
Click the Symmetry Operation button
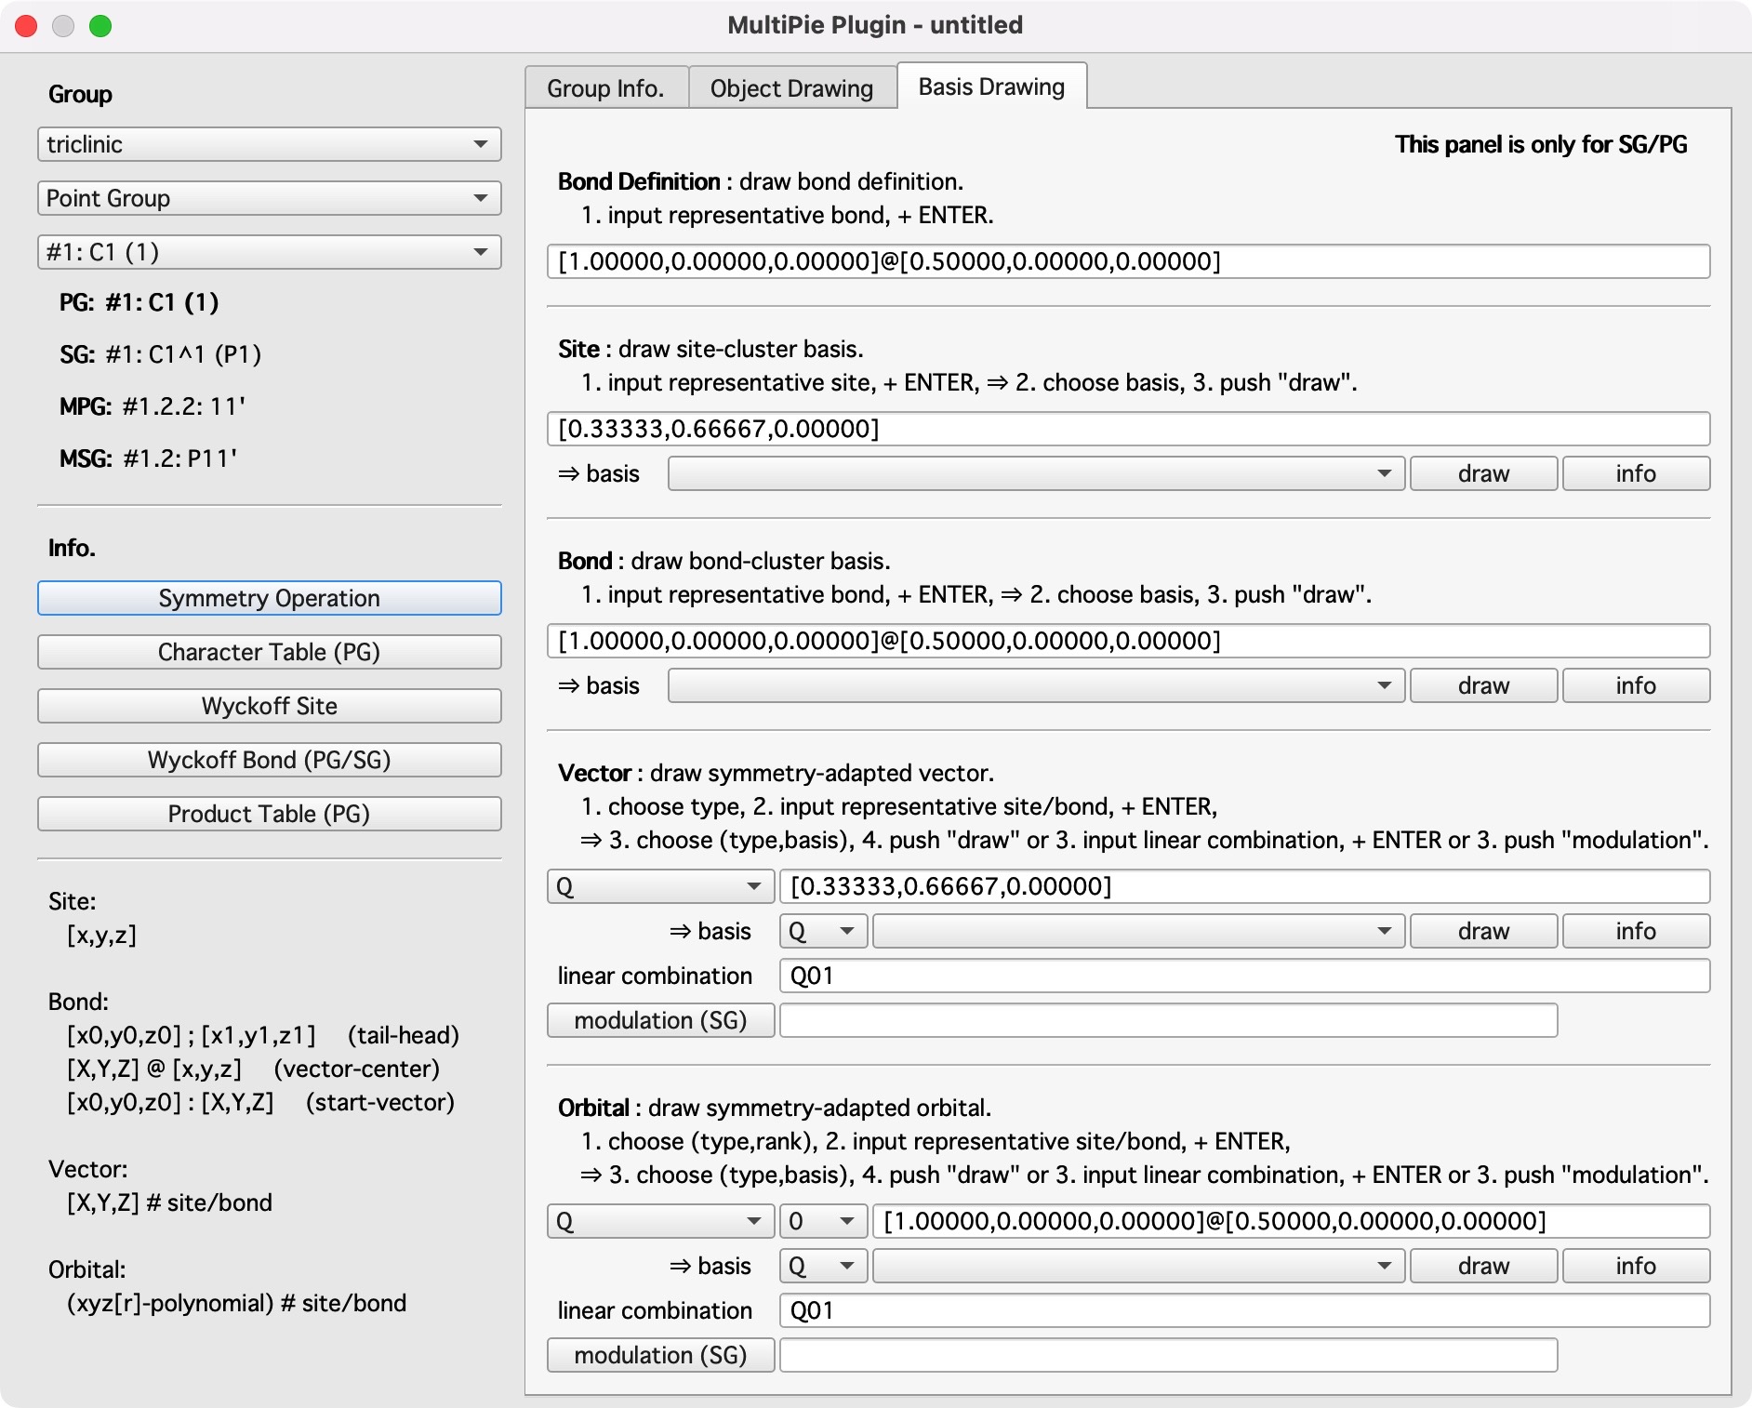(x=269, y=598)
